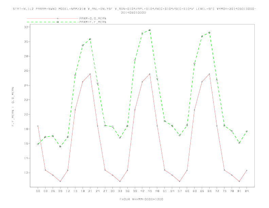Click y-axis tick label 14
Viewport: 269px width, 208px height.
(x=26, y=158)
